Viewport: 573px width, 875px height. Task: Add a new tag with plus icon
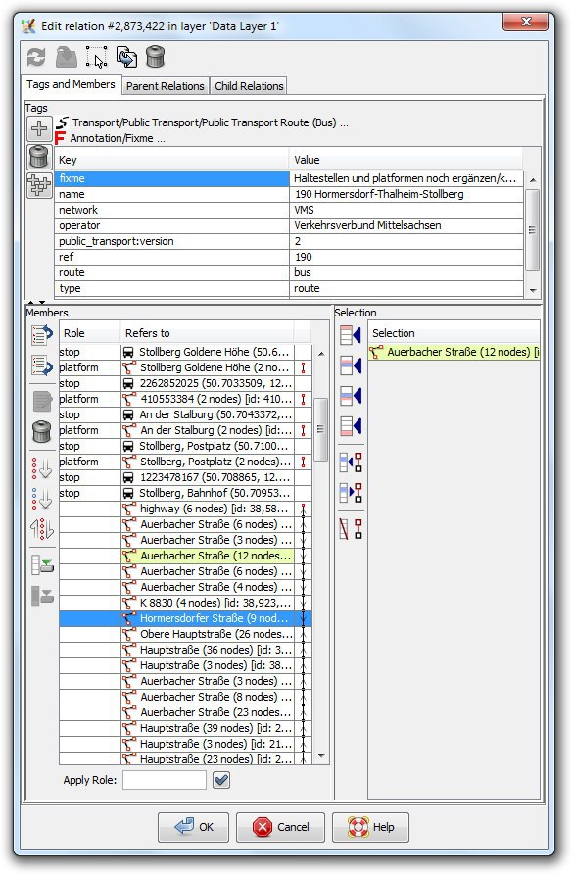click(x=39, y=128)
